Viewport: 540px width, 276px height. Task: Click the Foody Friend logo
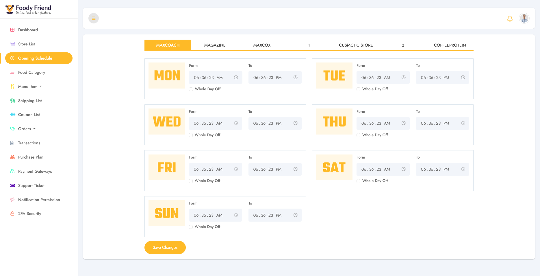28,9
